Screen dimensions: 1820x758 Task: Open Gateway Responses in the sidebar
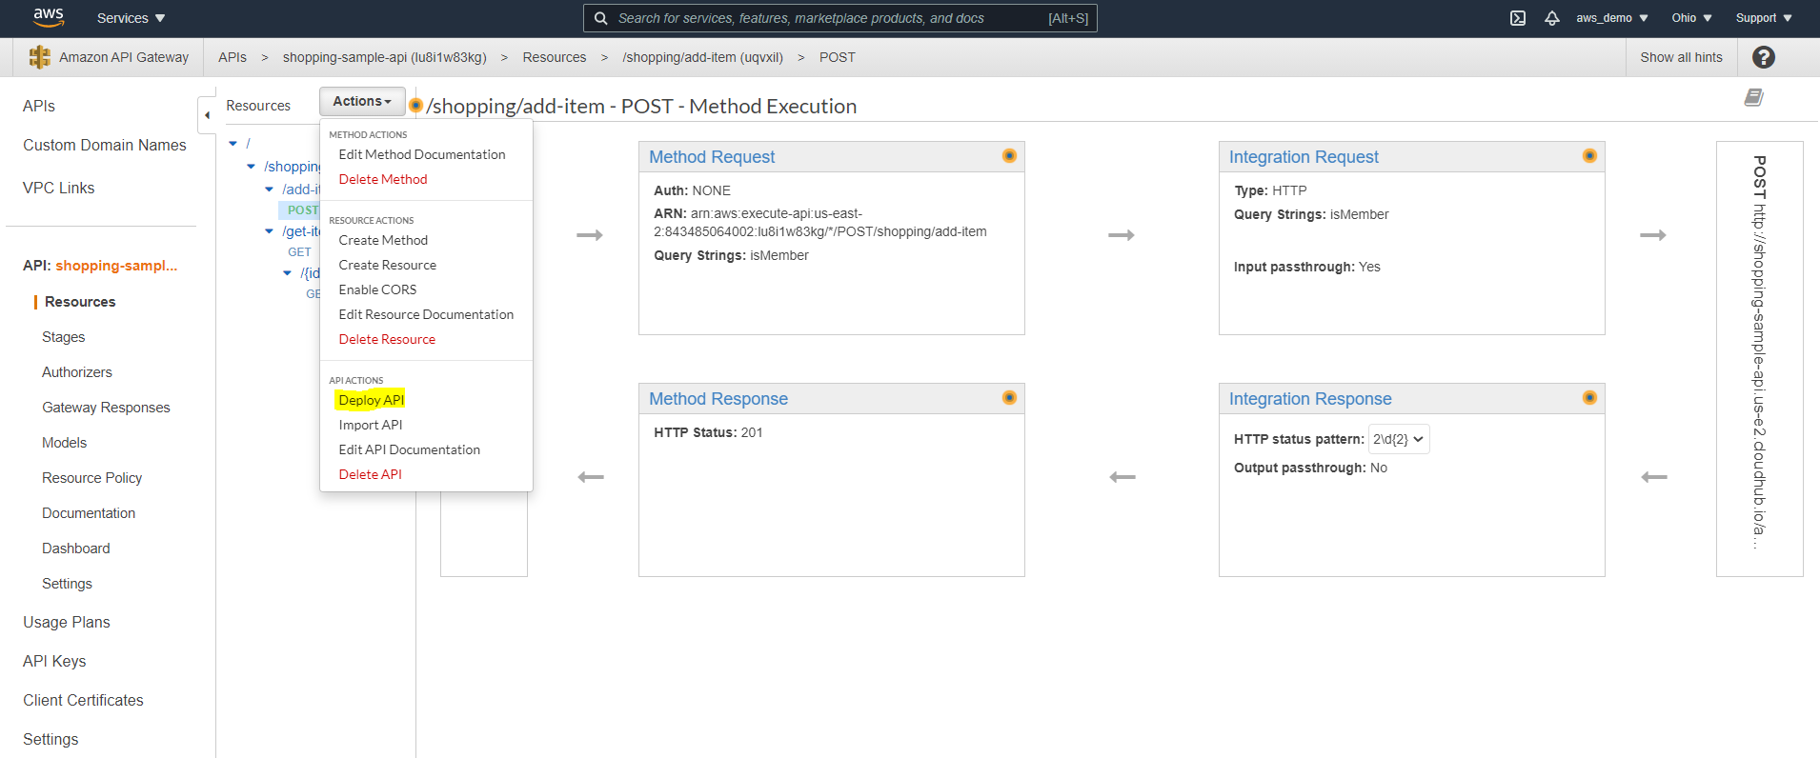(106, 408)
